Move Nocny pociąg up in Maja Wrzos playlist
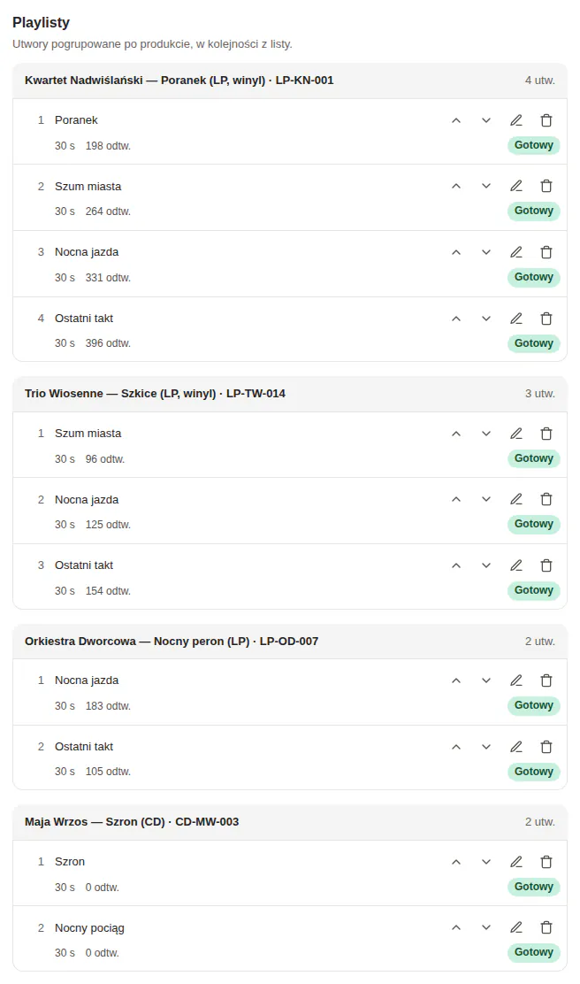 (x=456, y=927)
